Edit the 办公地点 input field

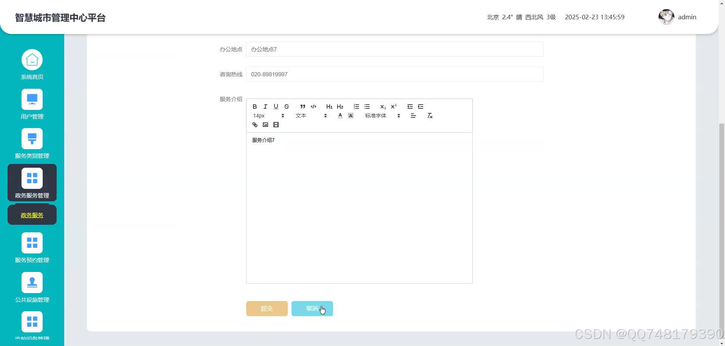[x=395, y=49]
